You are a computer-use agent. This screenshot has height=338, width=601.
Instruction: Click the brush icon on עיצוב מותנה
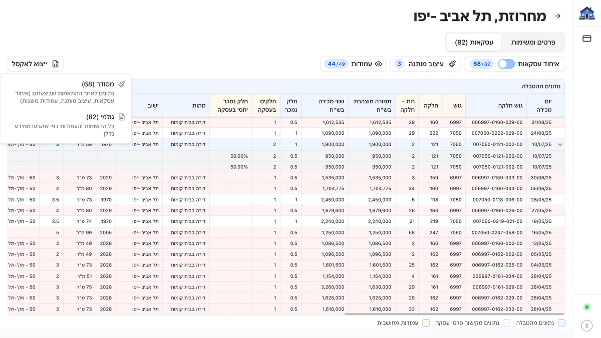(x=452, y=64)
